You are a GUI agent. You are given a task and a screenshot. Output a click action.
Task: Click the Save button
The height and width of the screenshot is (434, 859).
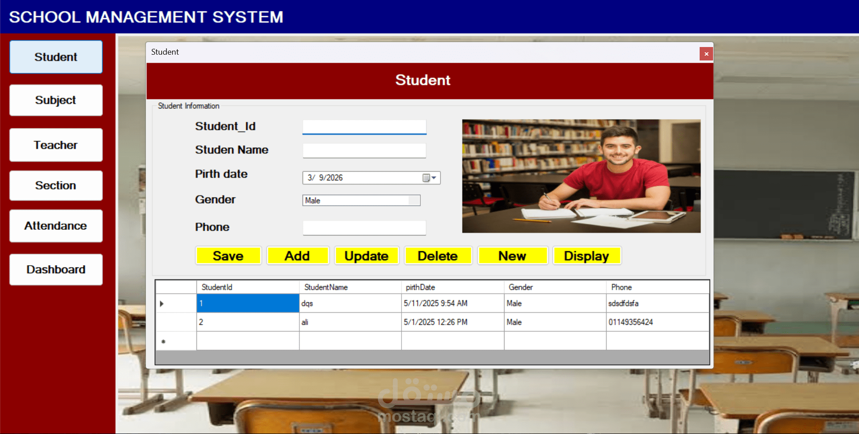[x=228, y=255]
